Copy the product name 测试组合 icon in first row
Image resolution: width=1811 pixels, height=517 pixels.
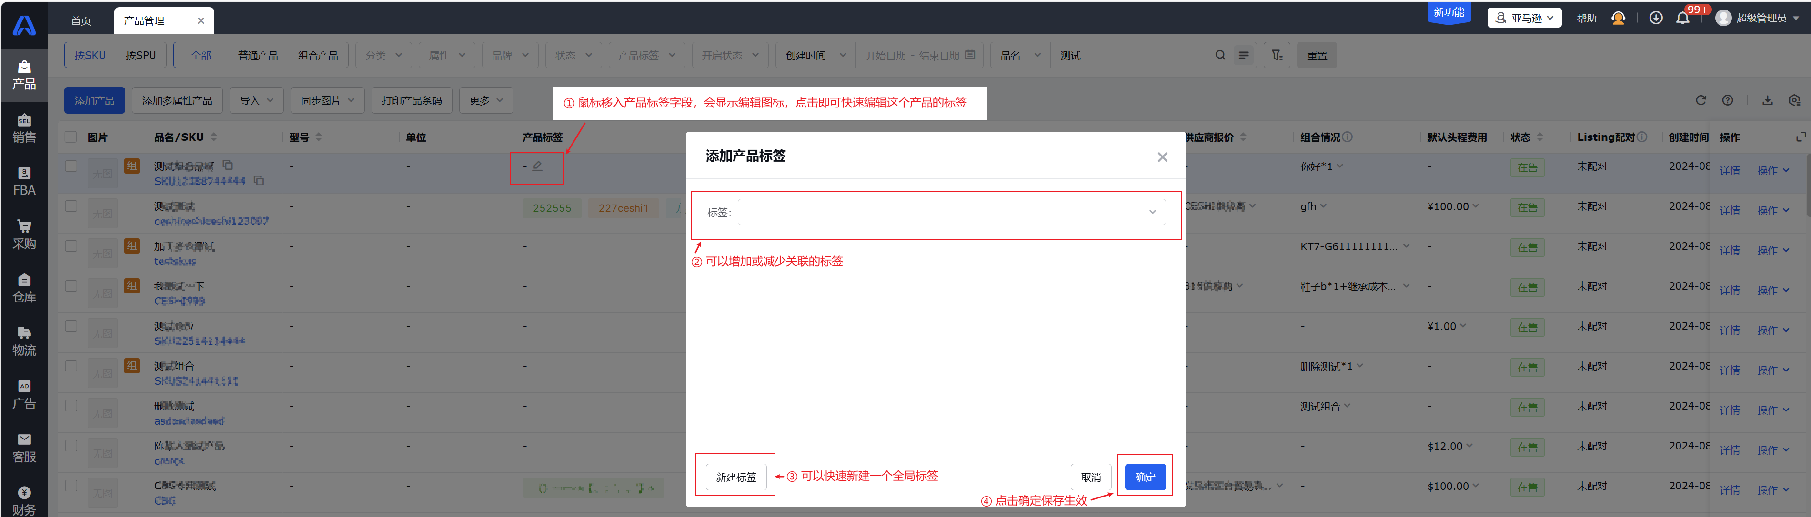pos(228,165)
